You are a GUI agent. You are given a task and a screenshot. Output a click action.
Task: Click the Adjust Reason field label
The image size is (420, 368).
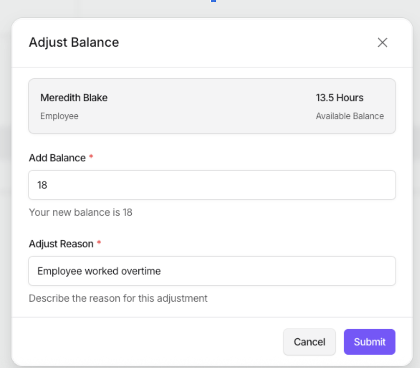[61, 244]
